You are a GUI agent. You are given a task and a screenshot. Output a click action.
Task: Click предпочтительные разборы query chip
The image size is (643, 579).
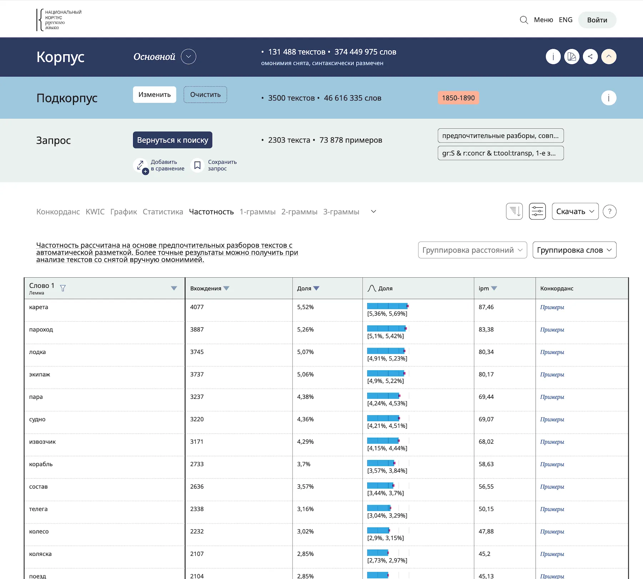click(x=500, y=136)
